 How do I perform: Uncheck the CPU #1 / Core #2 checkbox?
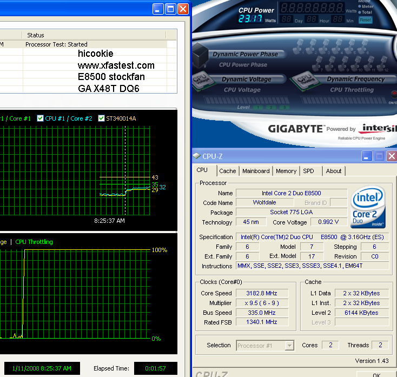(x=40, y=118)
